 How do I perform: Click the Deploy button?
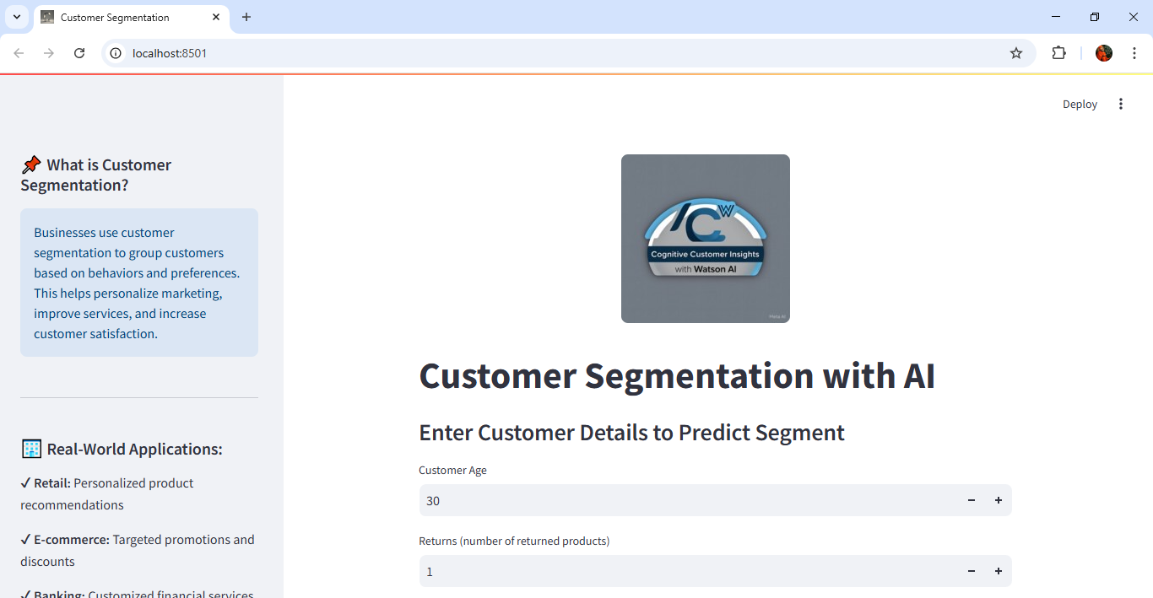coord(1080,104)
